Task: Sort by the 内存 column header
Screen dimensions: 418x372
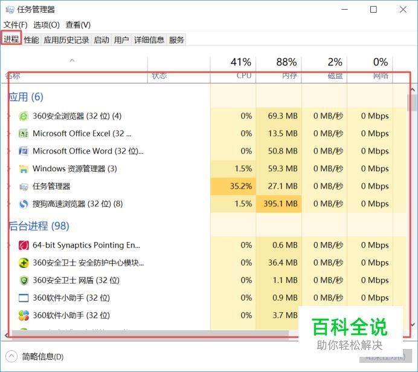Action: pos(278,69)
